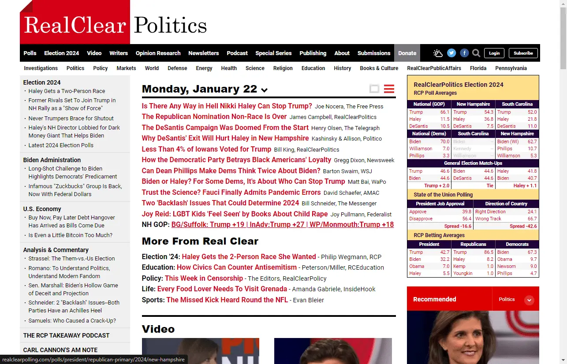
Task: Open the President Job Approval poll header
Action: pos(440,204)
